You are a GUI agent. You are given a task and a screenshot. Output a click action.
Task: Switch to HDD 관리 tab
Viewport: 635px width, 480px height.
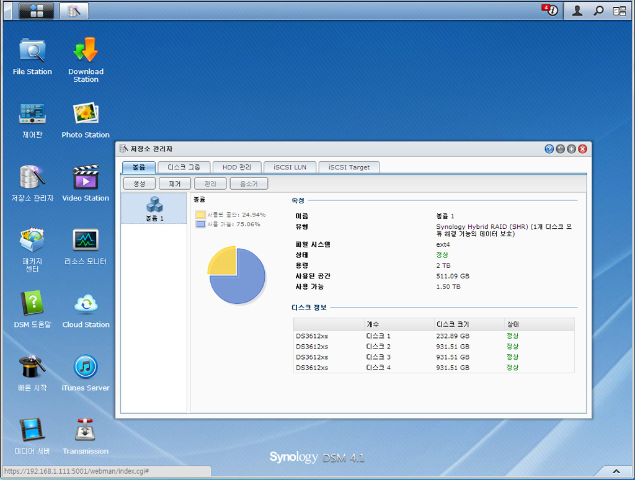click(237, 167)
